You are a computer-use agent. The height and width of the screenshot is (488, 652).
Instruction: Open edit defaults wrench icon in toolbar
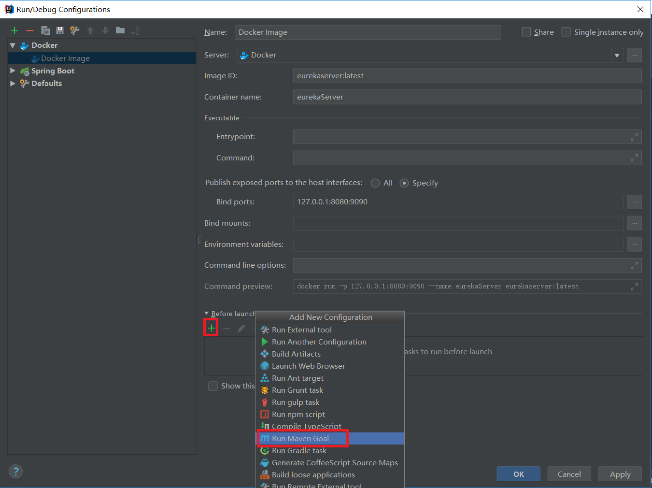tap(75, 30)
